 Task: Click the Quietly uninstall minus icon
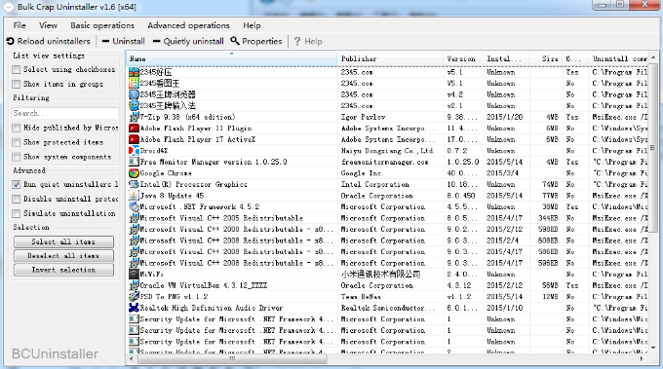pyautogui.click(x=156, y=41)
